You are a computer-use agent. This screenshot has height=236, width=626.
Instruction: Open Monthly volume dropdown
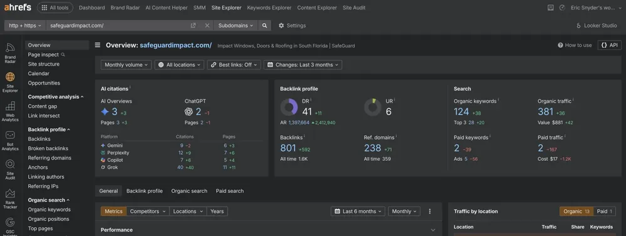(x=126, y=64)
